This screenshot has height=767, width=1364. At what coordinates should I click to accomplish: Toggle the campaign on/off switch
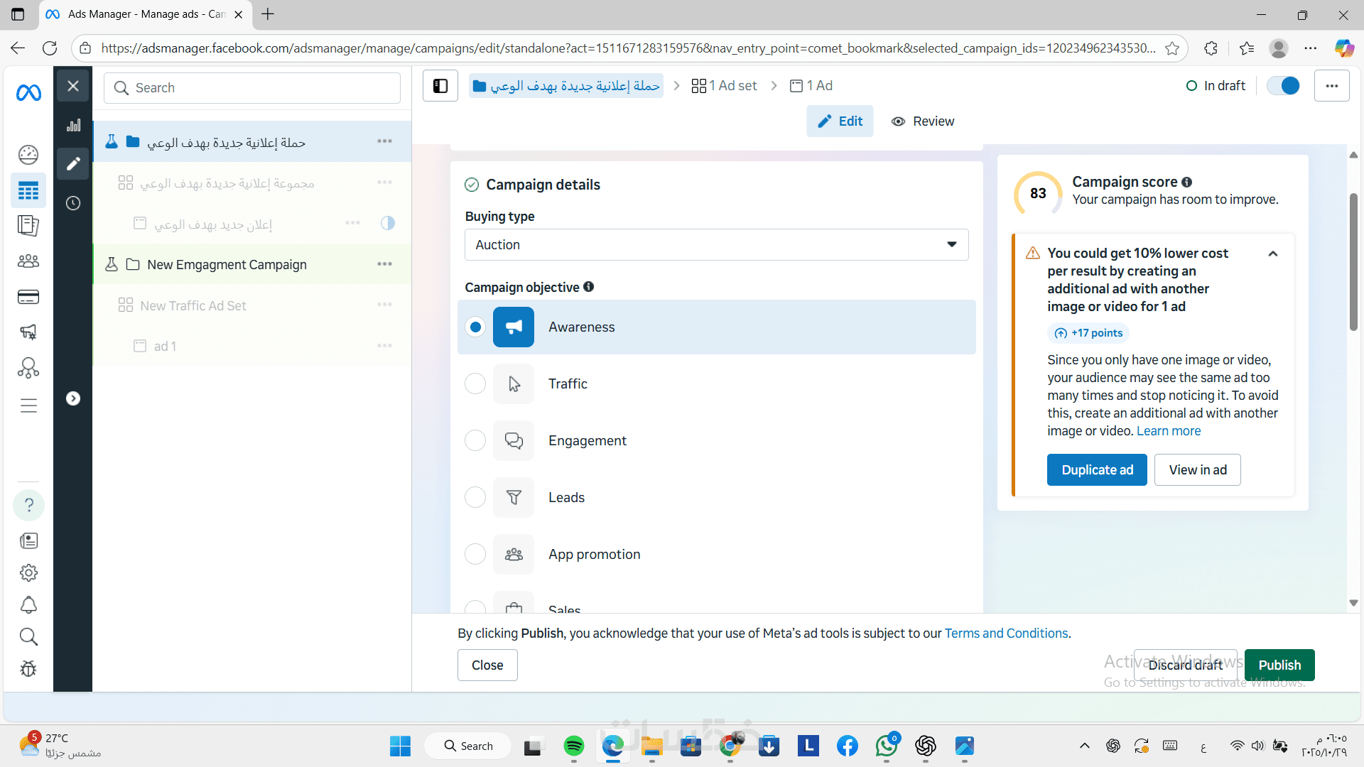1284,86
